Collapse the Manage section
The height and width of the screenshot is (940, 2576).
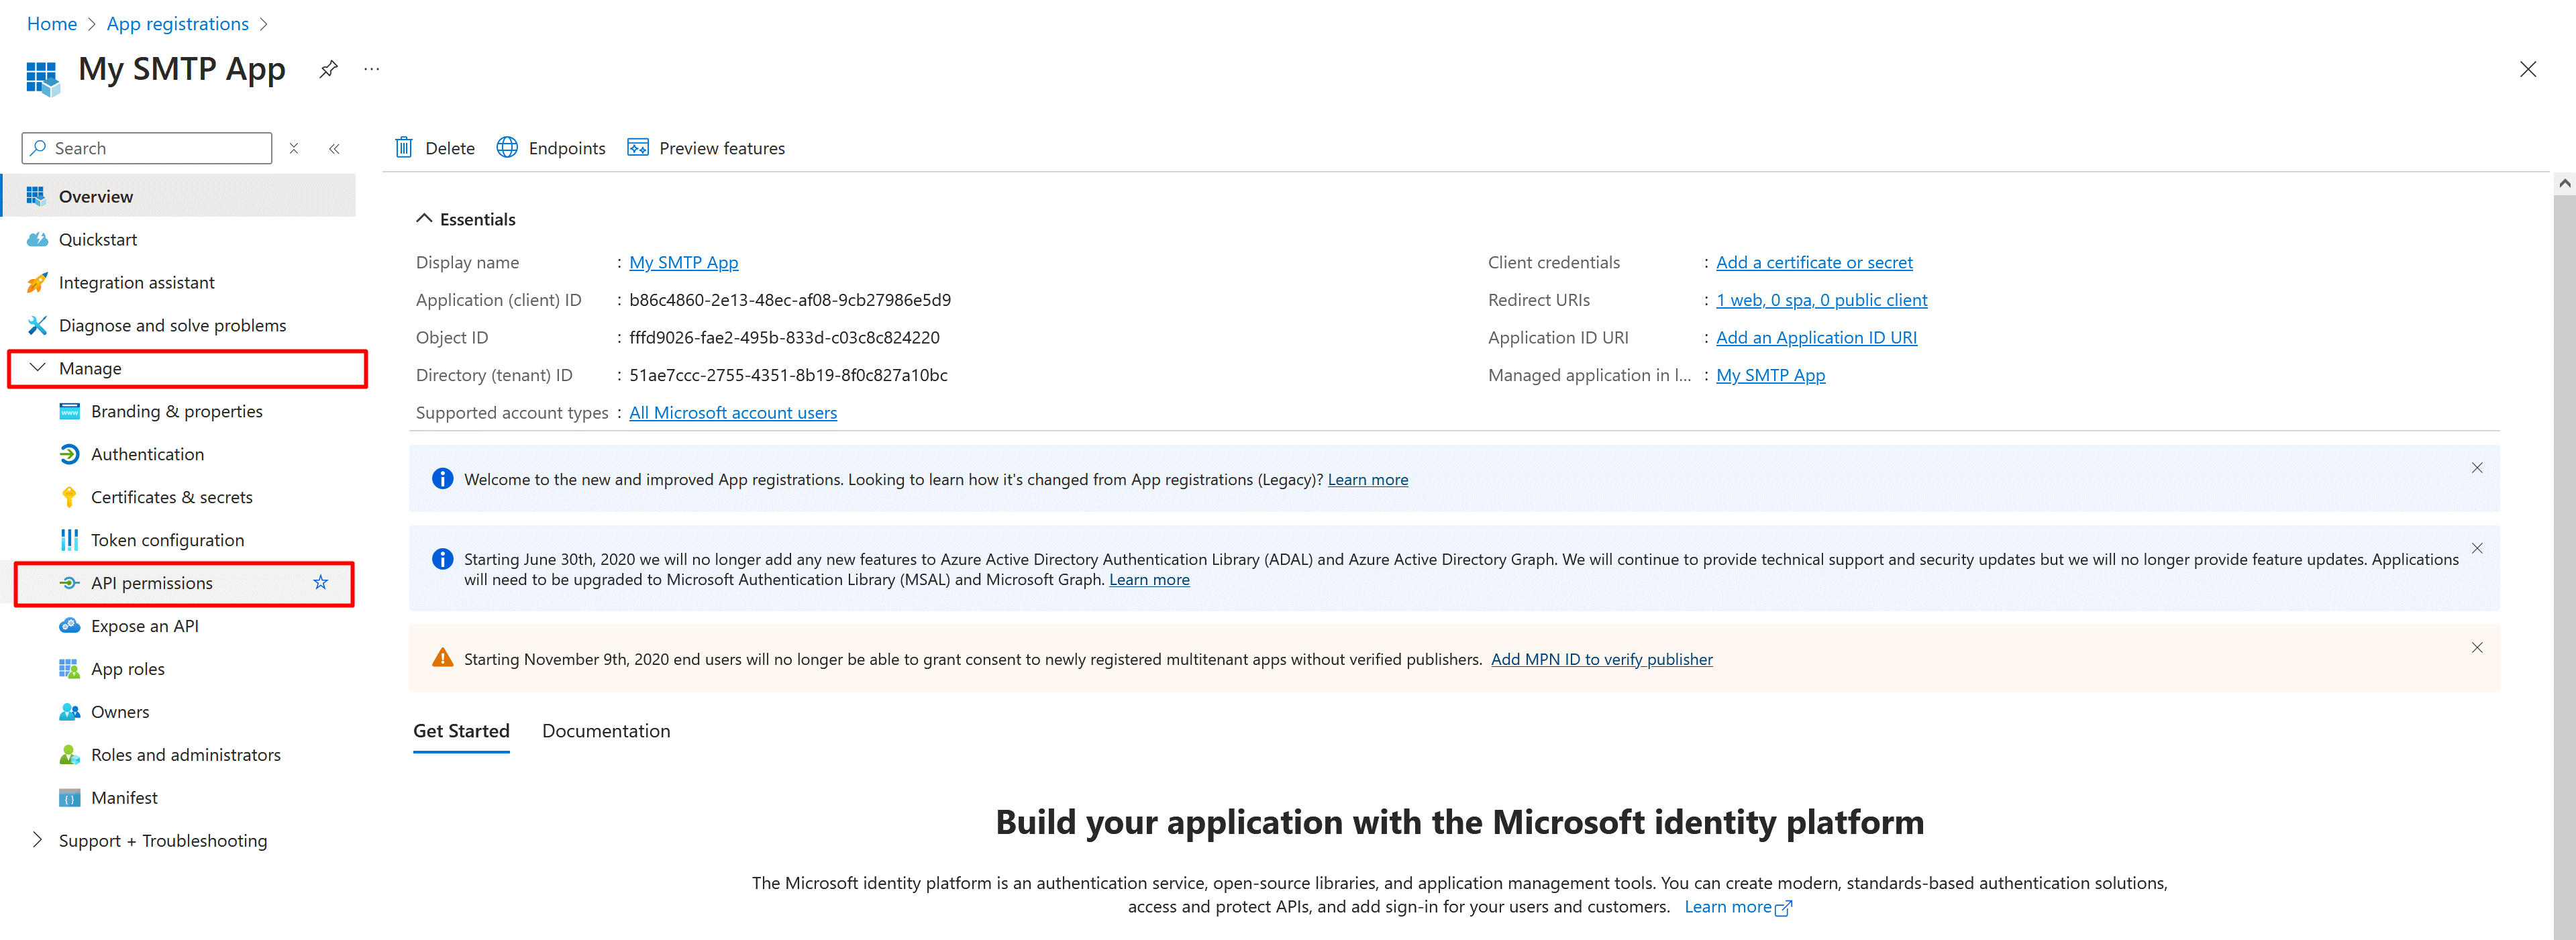(38, 368)
